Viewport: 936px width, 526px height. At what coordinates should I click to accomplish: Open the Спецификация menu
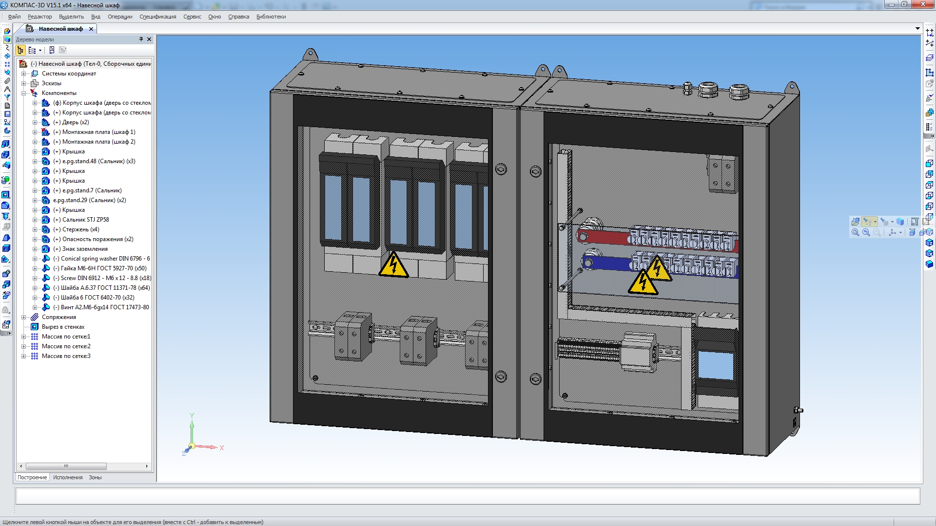pyautogui.click(x=157, y=17)
